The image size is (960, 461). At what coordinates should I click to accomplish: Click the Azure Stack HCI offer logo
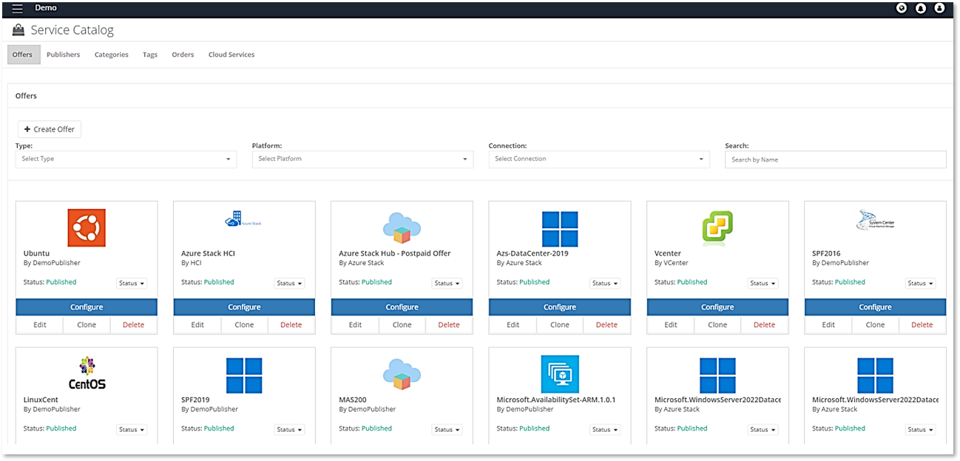point(243,219)
